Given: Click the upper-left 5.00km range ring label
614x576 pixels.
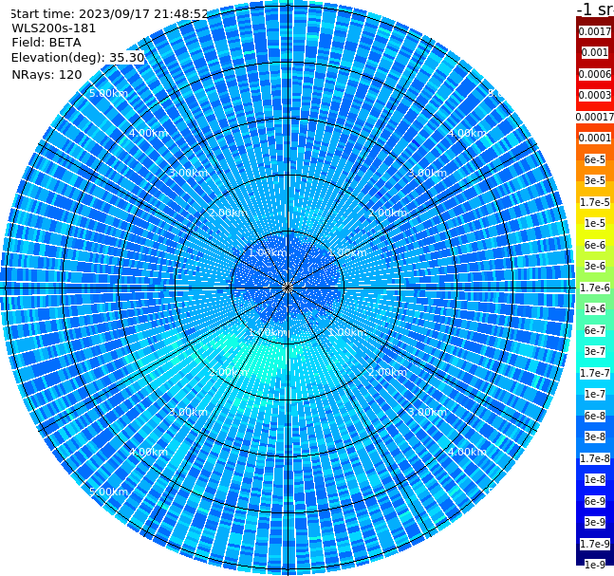Looking at the screenshot, I should click(x=108, y=93).
